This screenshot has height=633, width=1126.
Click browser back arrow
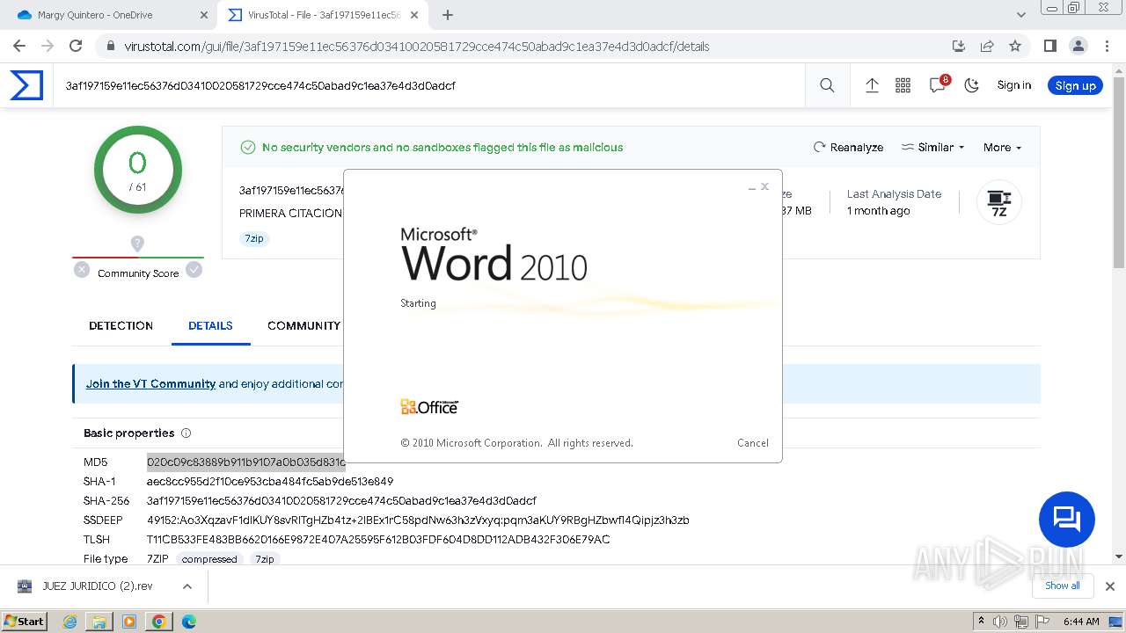click(19, 46)
